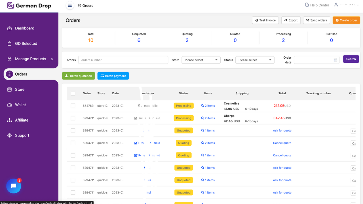Screen dimensions: 363x204
Task: Click the Total count 10
Action: click(91, 40)
